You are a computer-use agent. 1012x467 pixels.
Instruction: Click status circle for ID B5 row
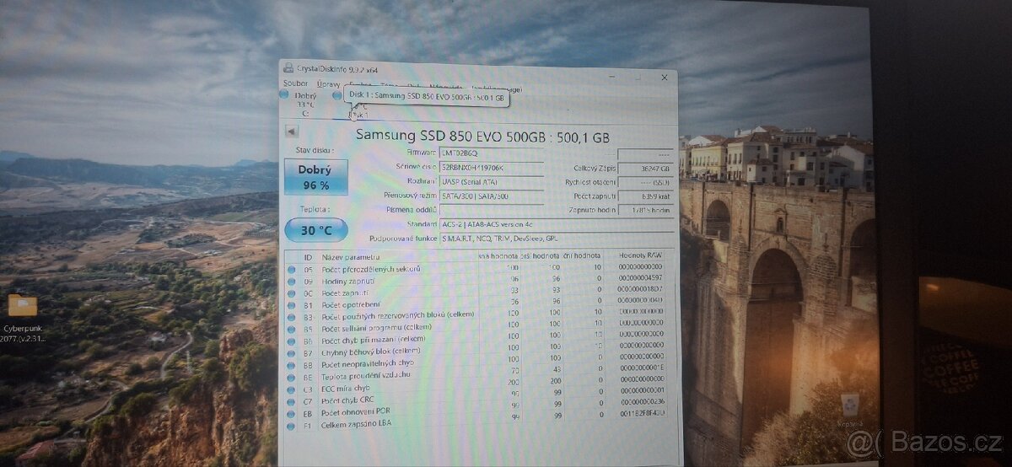coord(293,329)
